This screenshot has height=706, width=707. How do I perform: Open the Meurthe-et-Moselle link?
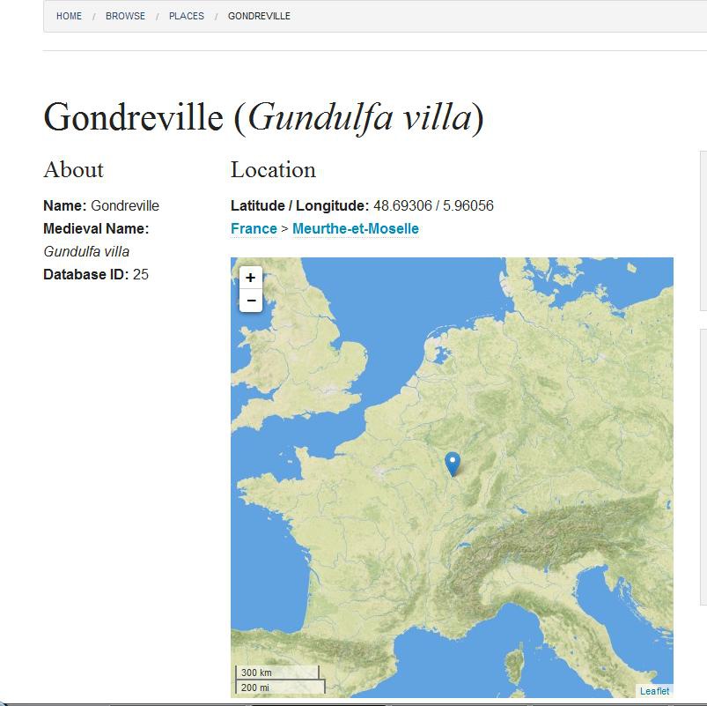click(356, 229)
